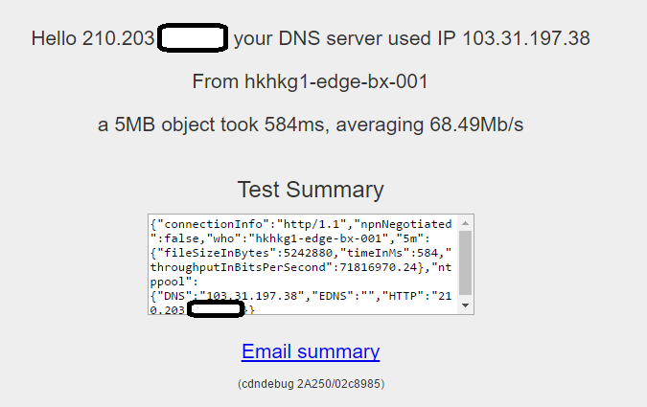
Task: Click the hkhkg1-edge-bx-001 server name line
Action: click(311, 81)
